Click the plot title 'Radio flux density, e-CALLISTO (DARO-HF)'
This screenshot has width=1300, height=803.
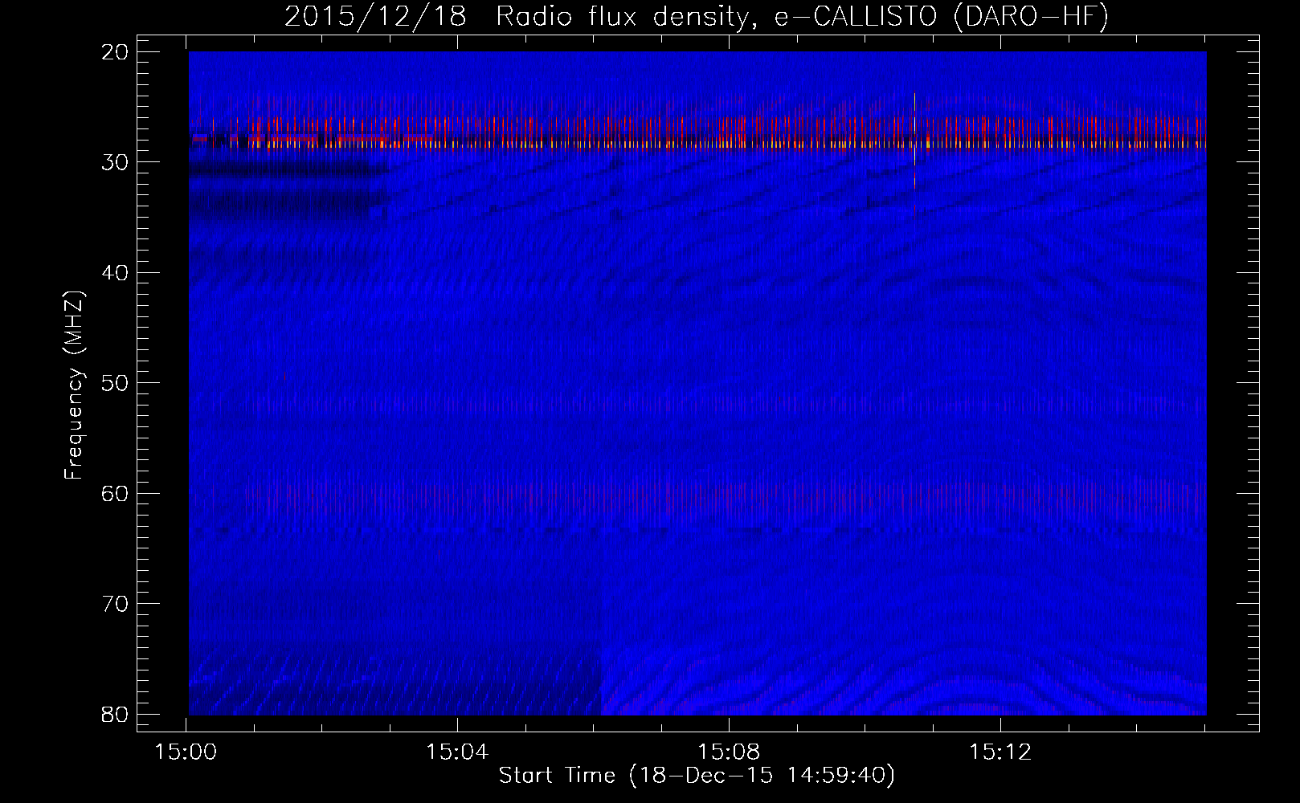point(803,17)
